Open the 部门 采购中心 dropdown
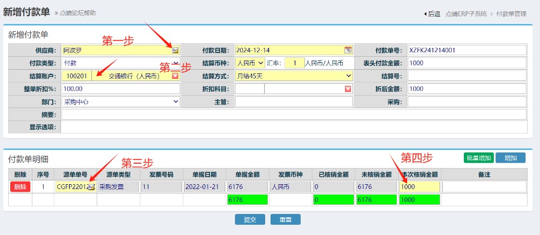This screenshot has width=540, height=235. (121, 102)
